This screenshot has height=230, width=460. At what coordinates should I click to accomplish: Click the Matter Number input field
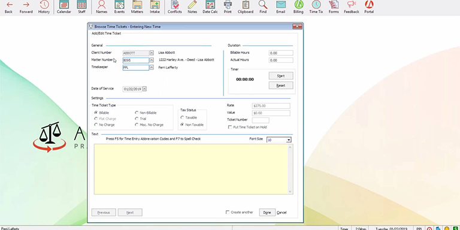pos(136,60)
